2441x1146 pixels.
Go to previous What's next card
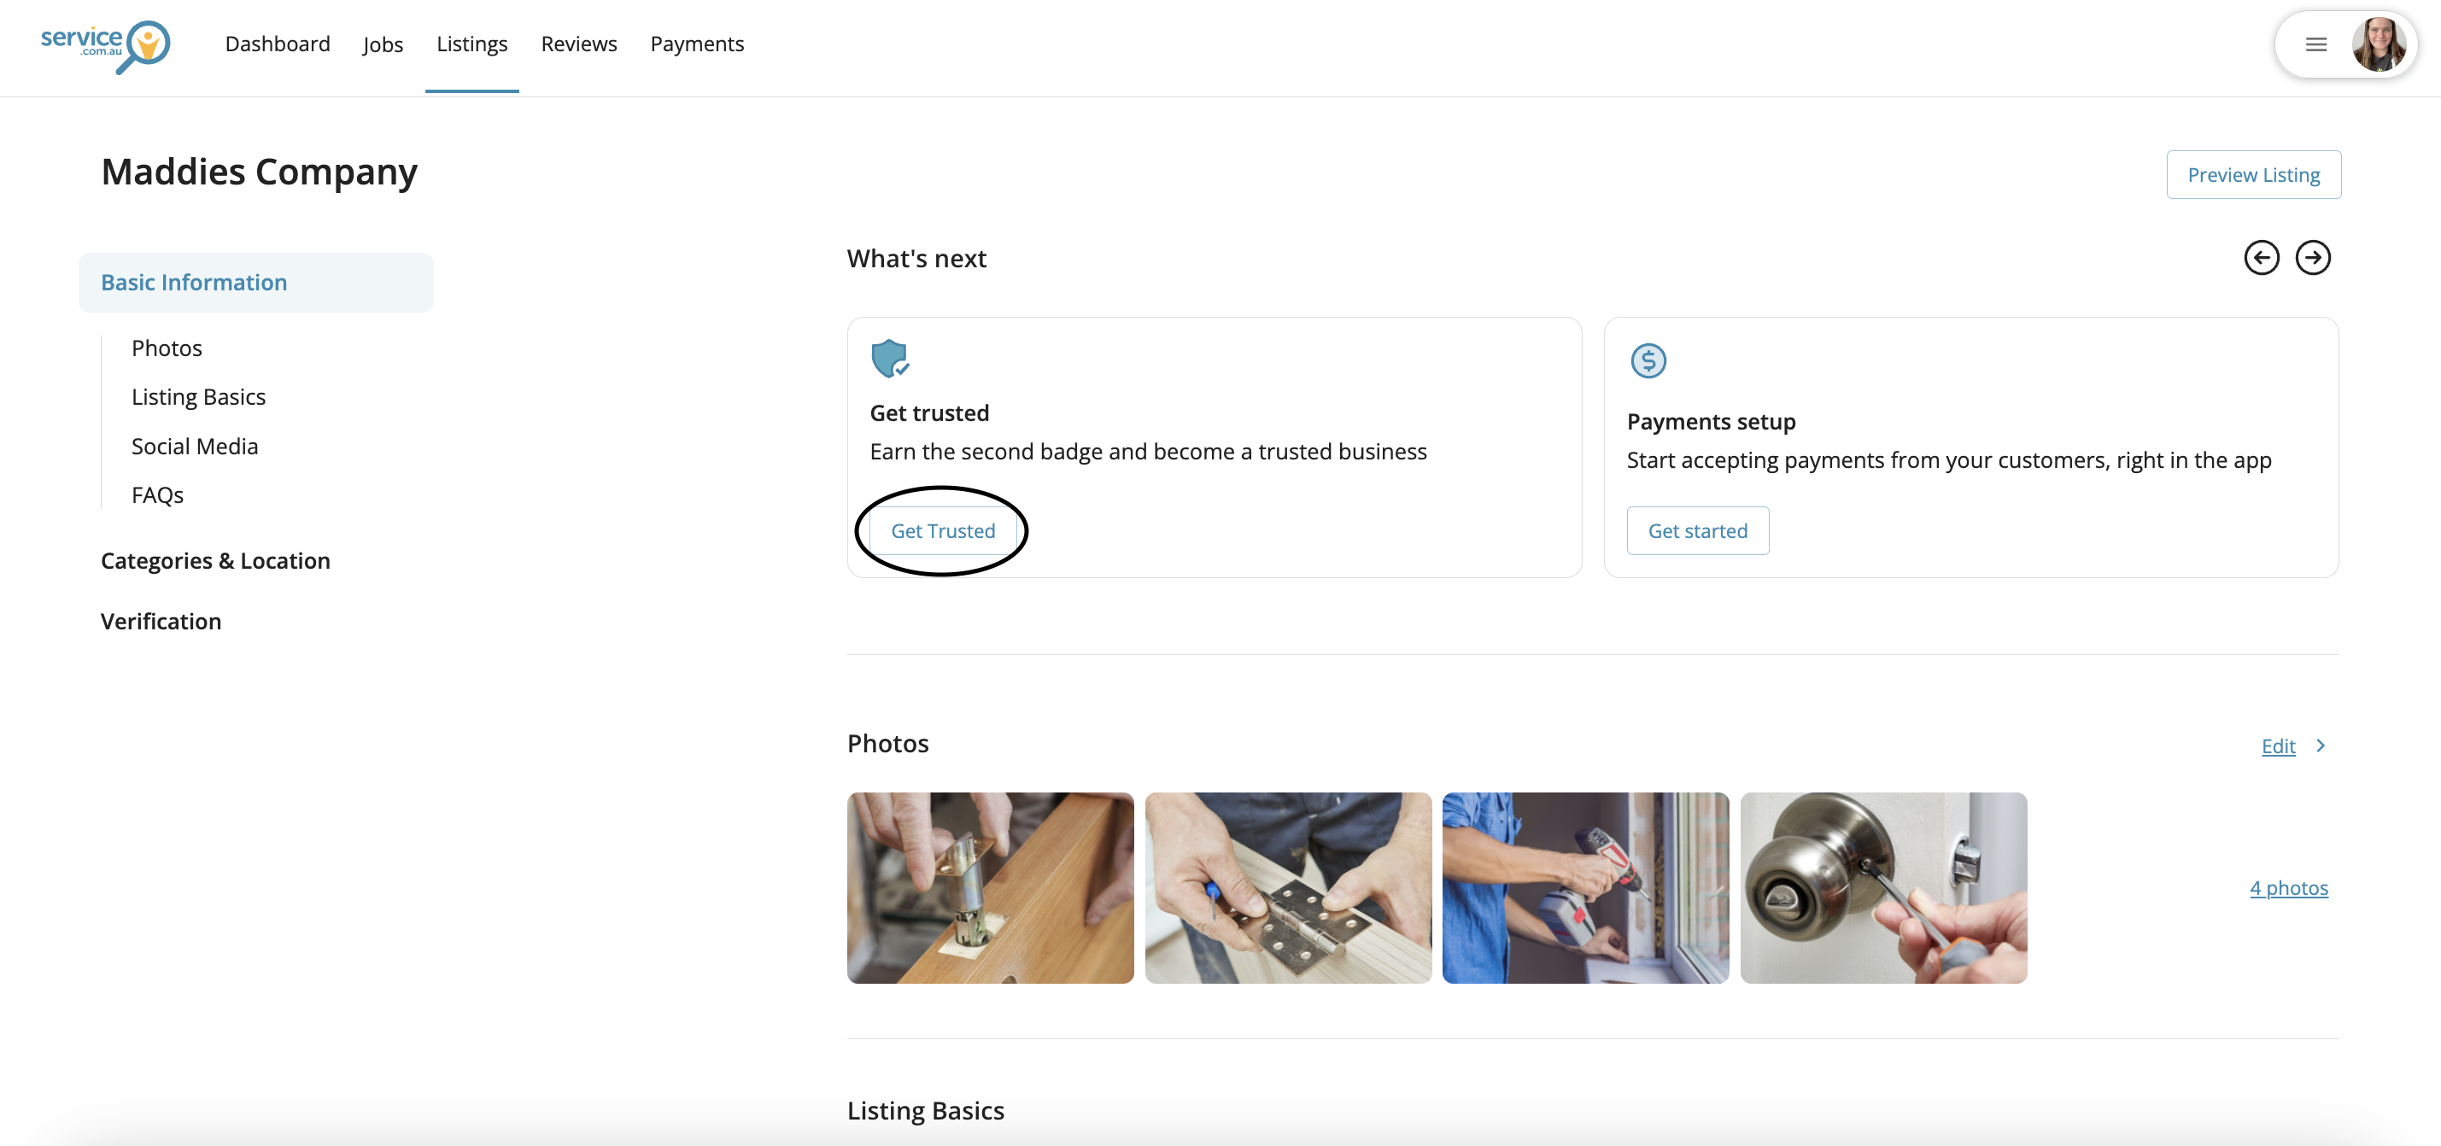pyautogui.click(x=2261, y=258)
